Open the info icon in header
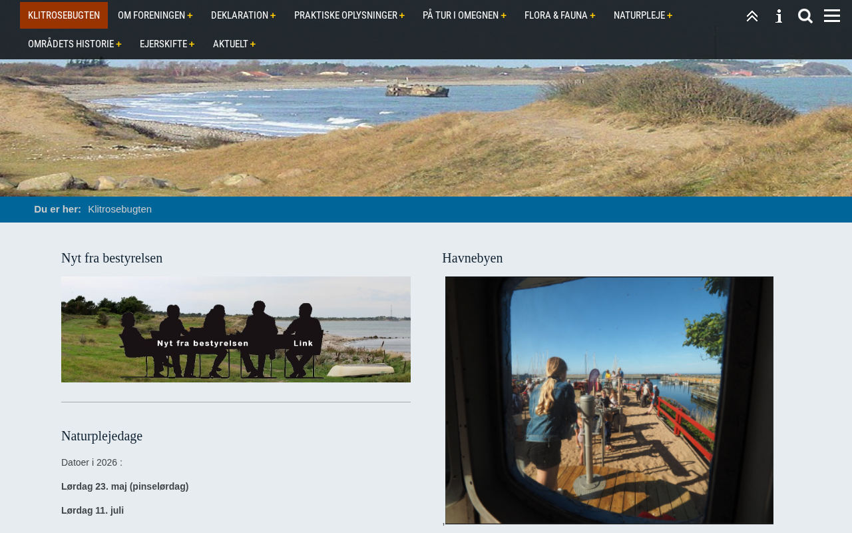 779,16
